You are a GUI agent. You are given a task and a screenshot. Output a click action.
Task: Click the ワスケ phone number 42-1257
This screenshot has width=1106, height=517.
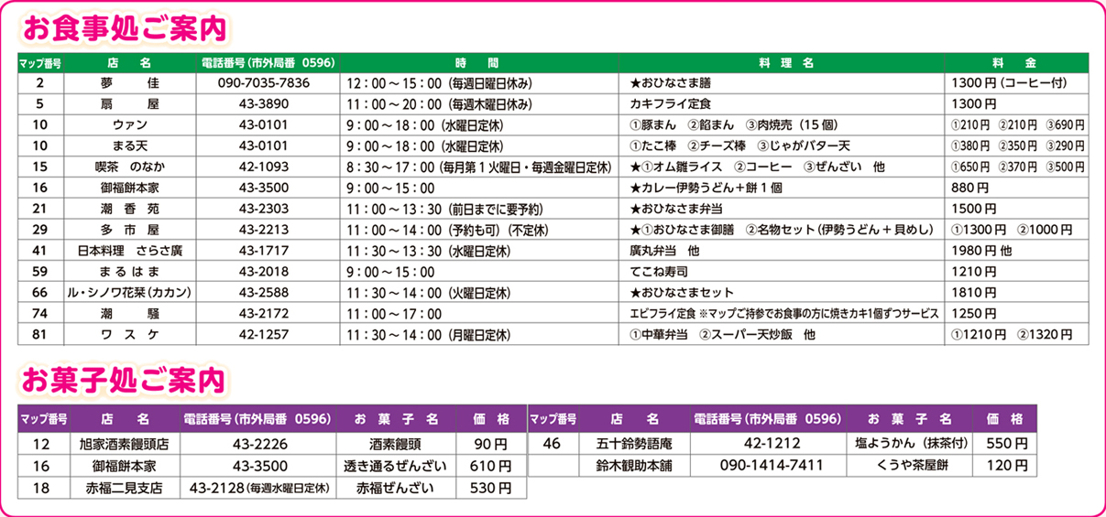click(264, 335)
